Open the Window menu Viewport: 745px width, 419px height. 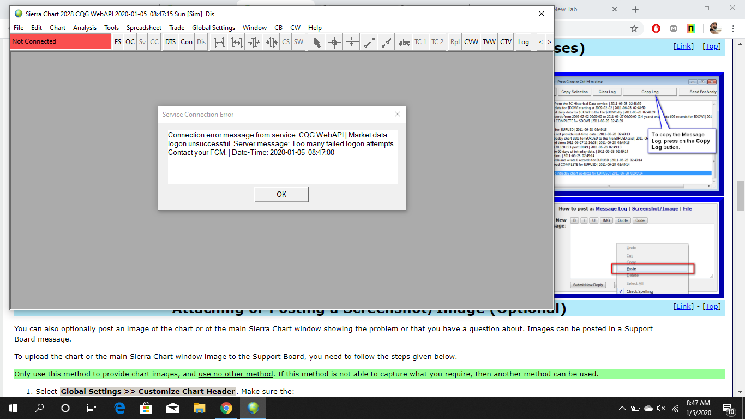[255, 28]
